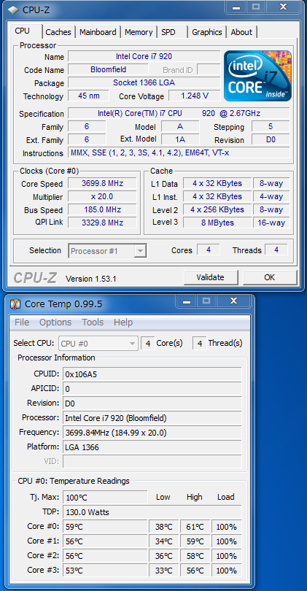Click the Code Name value Bloomfield
Screen dimensions: 307x591
pos(108,69)
